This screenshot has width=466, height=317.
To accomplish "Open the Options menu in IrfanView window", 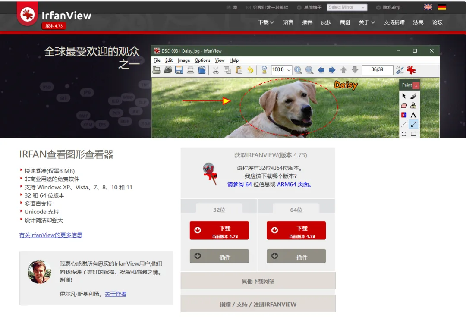I will [x=202, y=60].
